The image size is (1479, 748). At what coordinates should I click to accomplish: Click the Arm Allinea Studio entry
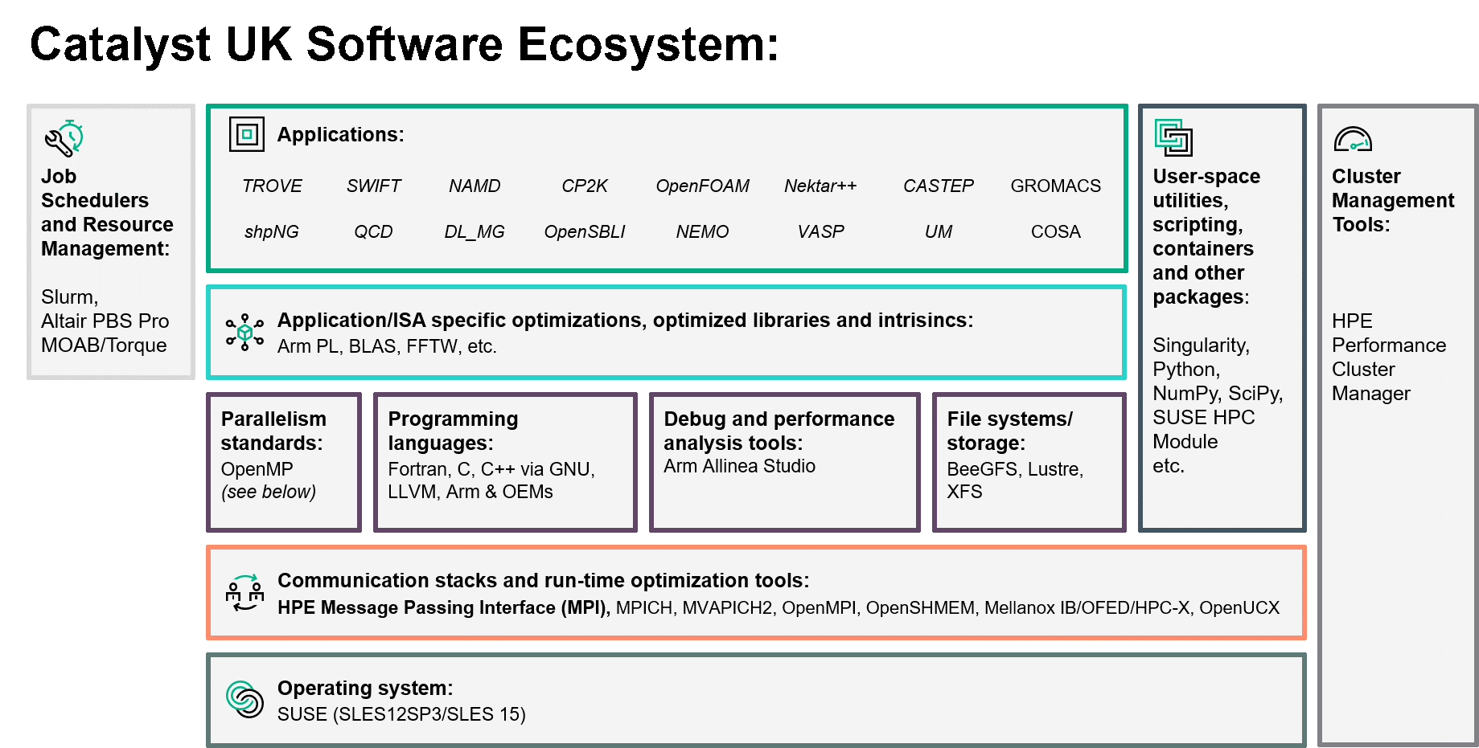[740, 466]
